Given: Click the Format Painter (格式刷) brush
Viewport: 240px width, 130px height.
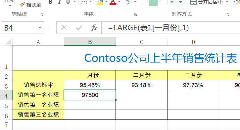Looking at the screenshot, I should coord(30,5).
